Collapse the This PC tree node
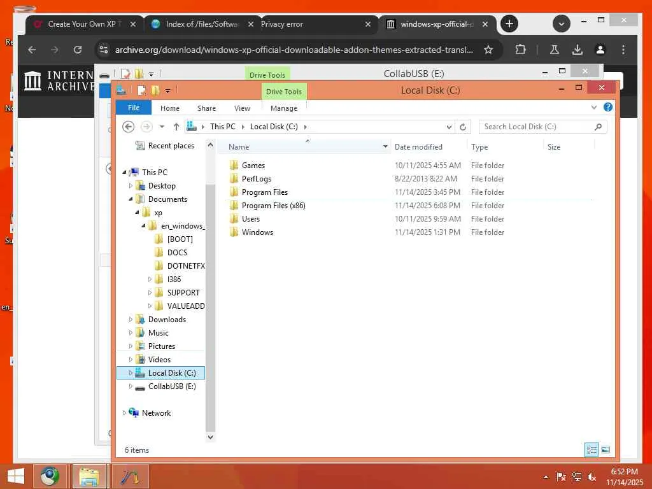 click(x=124, y=172)
